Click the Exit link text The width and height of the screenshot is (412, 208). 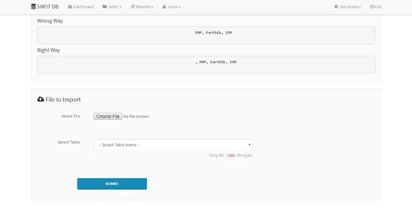378,7
